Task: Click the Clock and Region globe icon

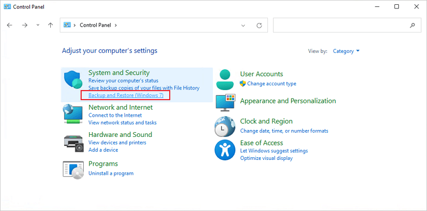Action: pos(225,126)
